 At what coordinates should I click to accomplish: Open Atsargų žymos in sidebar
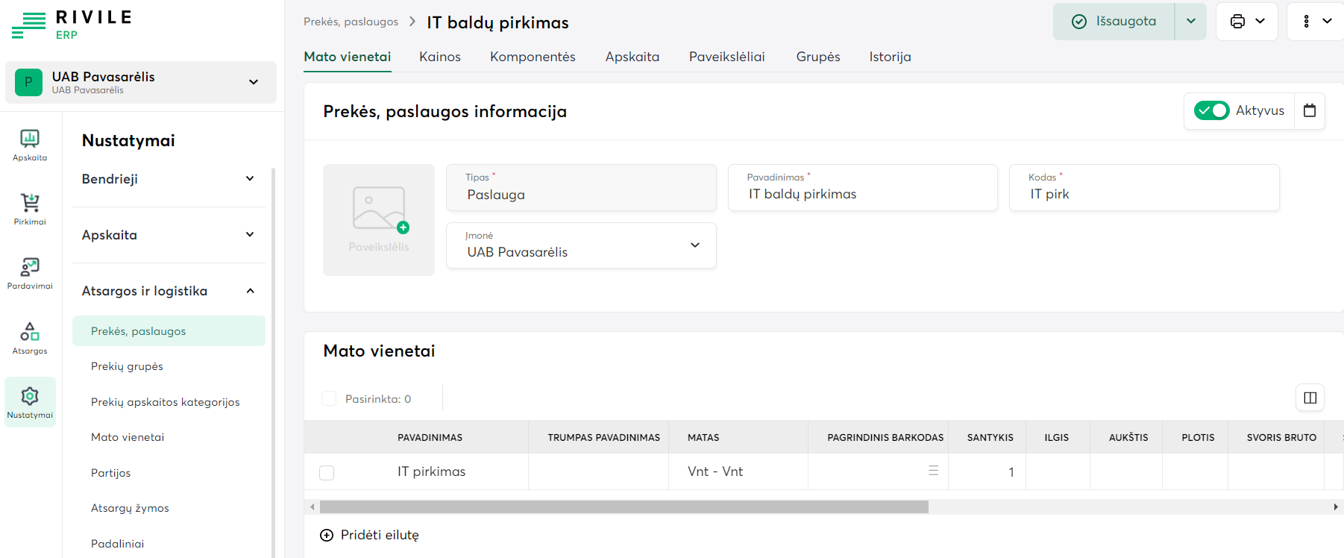pos(130,508)
